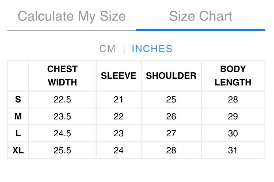Click the SHOULDER column header

(171, 76)
